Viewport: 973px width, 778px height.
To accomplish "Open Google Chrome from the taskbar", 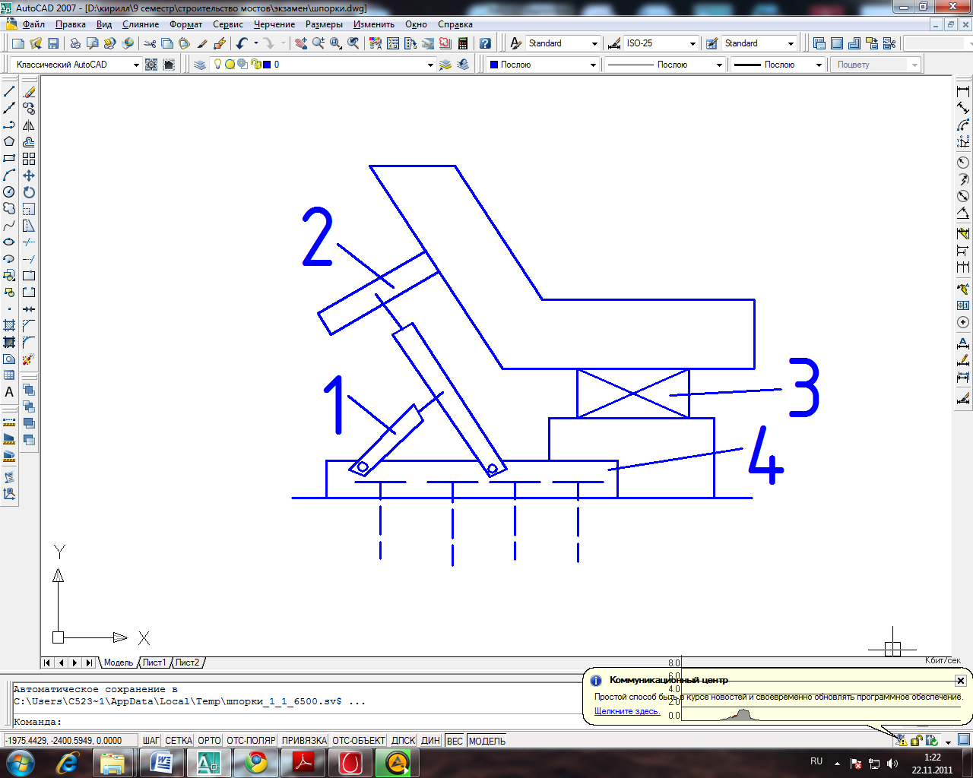I will pyautogui.click(x=256, y=762).
